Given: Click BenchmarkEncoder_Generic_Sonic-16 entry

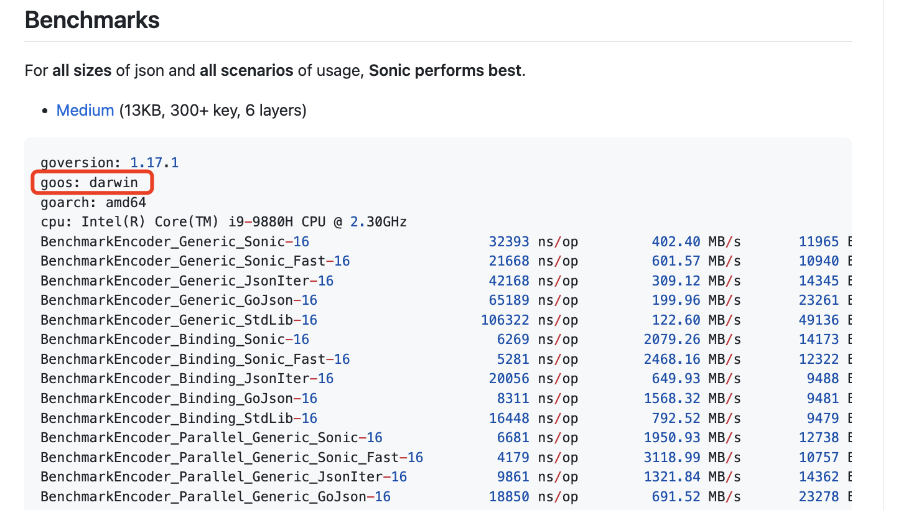Looking at the screenshot, I should pyautogui.click(x=174, y=241).
